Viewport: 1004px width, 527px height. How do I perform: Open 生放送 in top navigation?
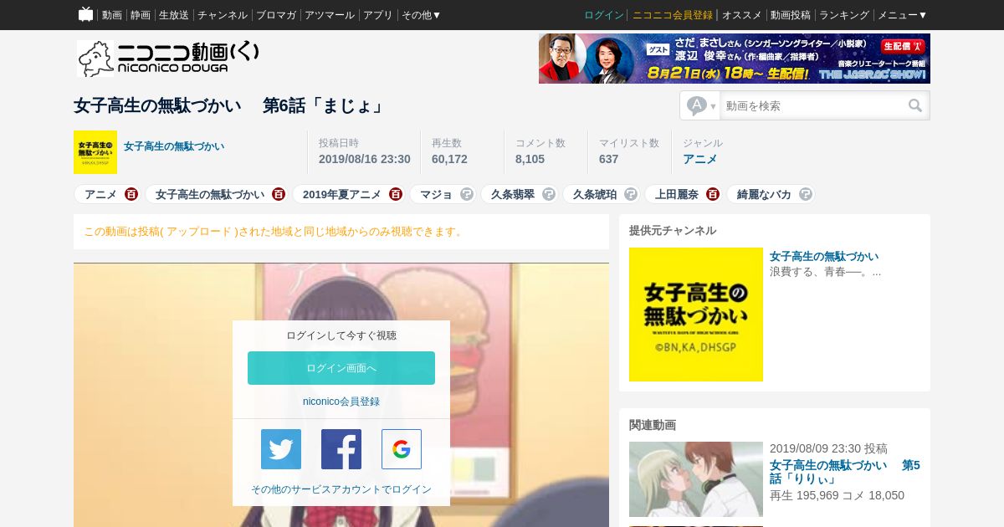pyautogui.click(x=174, y=15)
